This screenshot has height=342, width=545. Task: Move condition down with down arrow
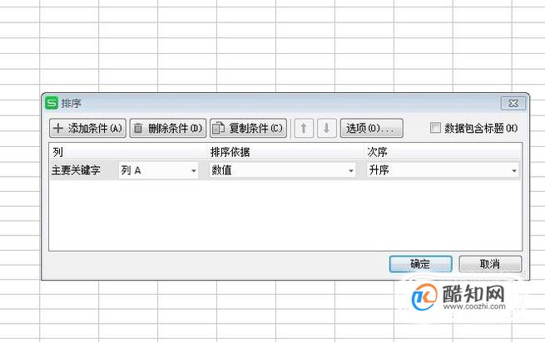(x=327, y=129)
